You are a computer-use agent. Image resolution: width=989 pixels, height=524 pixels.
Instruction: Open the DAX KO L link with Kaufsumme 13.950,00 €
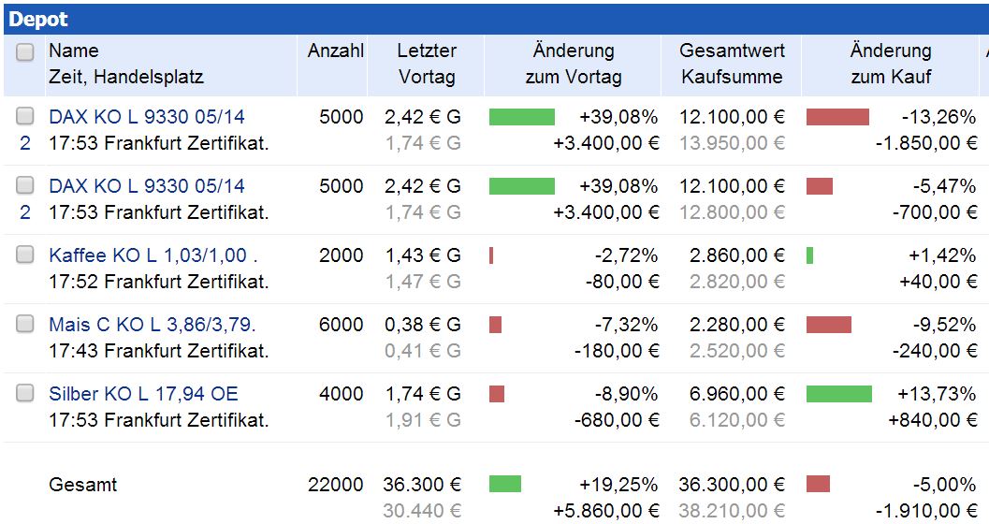(x=147, y=116)
